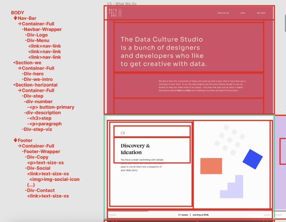Select the 'Div-Contact' annotation line
Viewport: 286px width, 222px height.
(x=40, y=190)
